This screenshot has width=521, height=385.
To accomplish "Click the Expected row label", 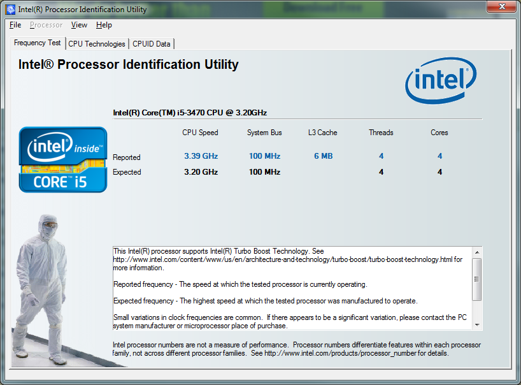I will 127,172.
